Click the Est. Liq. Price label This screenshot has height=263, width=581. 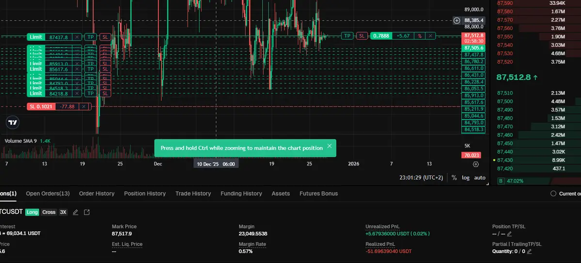(127, 244)
